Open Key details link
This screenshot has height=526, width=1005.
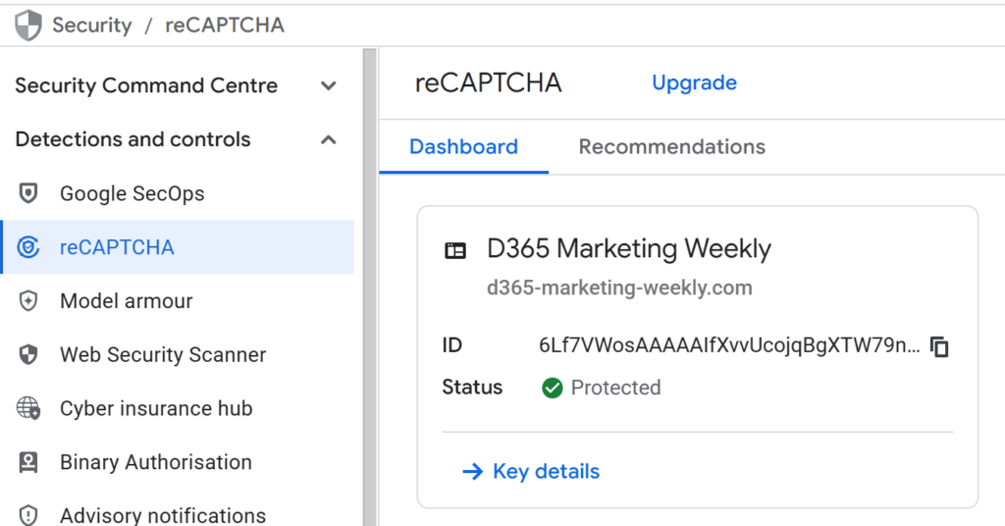545,472
